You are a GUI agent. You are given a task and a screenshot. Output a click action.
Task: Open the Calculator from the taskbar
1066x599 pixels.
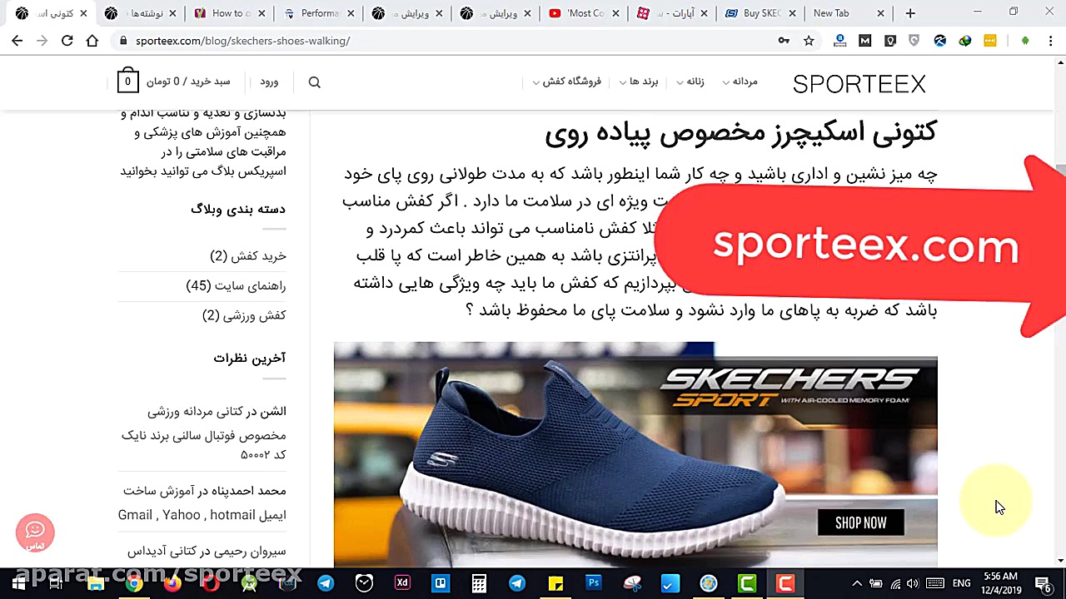(x=479, y=582)
